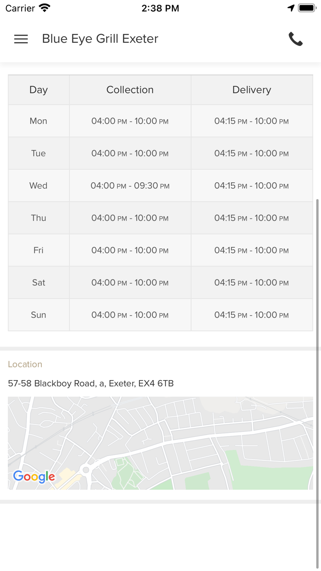Image resolution: width=321 pixels, height=571 pixels.
Task: Tap the location arrow status icon
Action: pos(291,8)
